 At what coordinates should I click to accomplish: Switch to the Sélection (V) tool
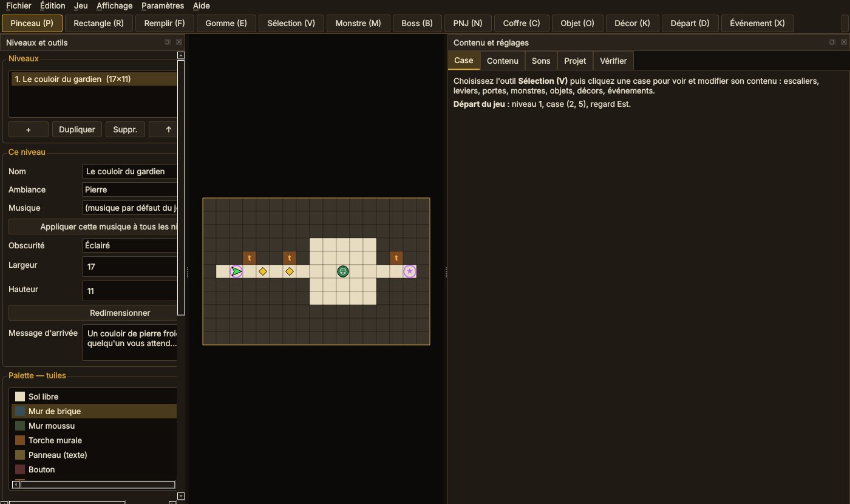tap(291, 23)
